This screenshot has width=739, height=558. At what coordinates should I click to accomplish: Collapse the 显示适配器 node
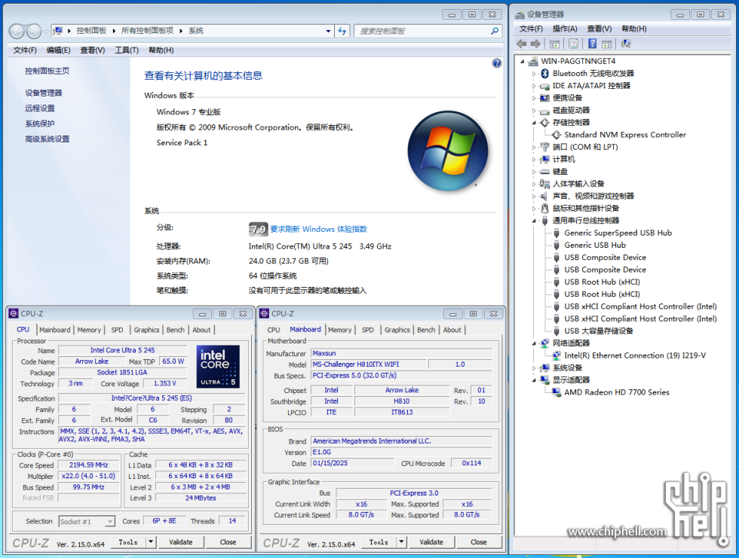pyautogui.click(x=534, y=380)
